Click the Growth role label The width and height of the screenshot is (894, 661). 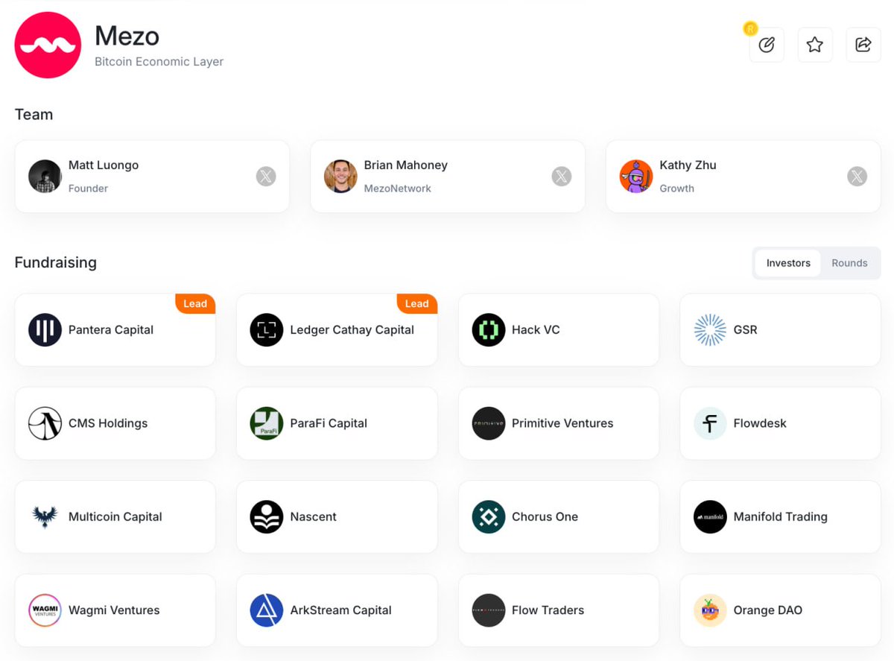click(x=676, y=189)
